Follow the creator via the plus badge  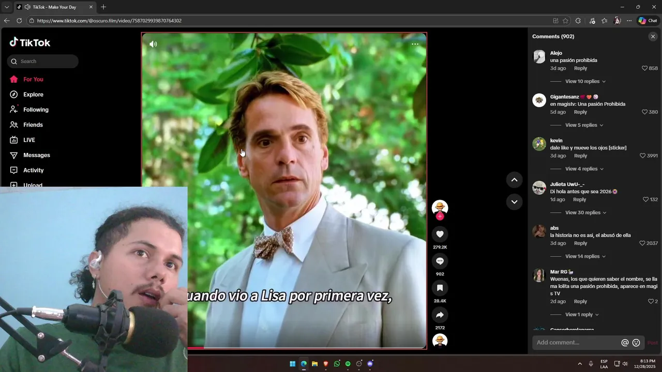[440, 216]
